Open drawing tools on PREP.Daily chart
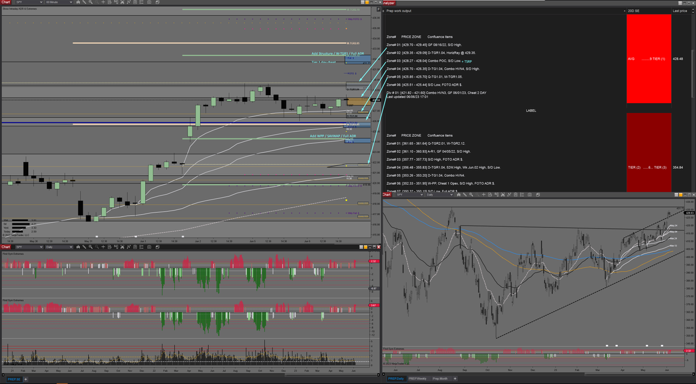The height and width of the screenshot is (384, 696). 465,194
